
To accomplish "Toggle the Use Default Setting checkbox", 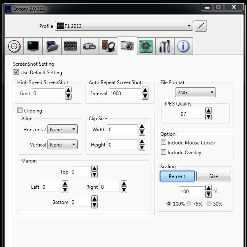I will click(16, 72).
